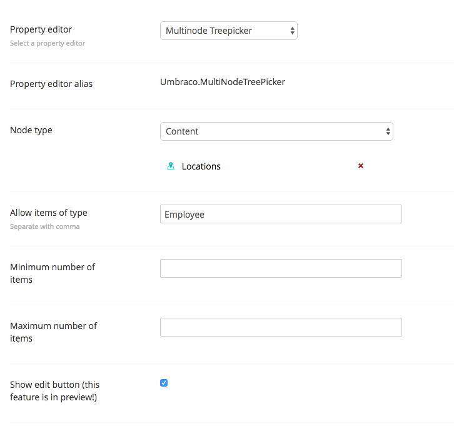Viewport: 454px width, 426px height.
Task: Click the Multinode Treepicker dropdown arrows
Action: click(292, 31)
